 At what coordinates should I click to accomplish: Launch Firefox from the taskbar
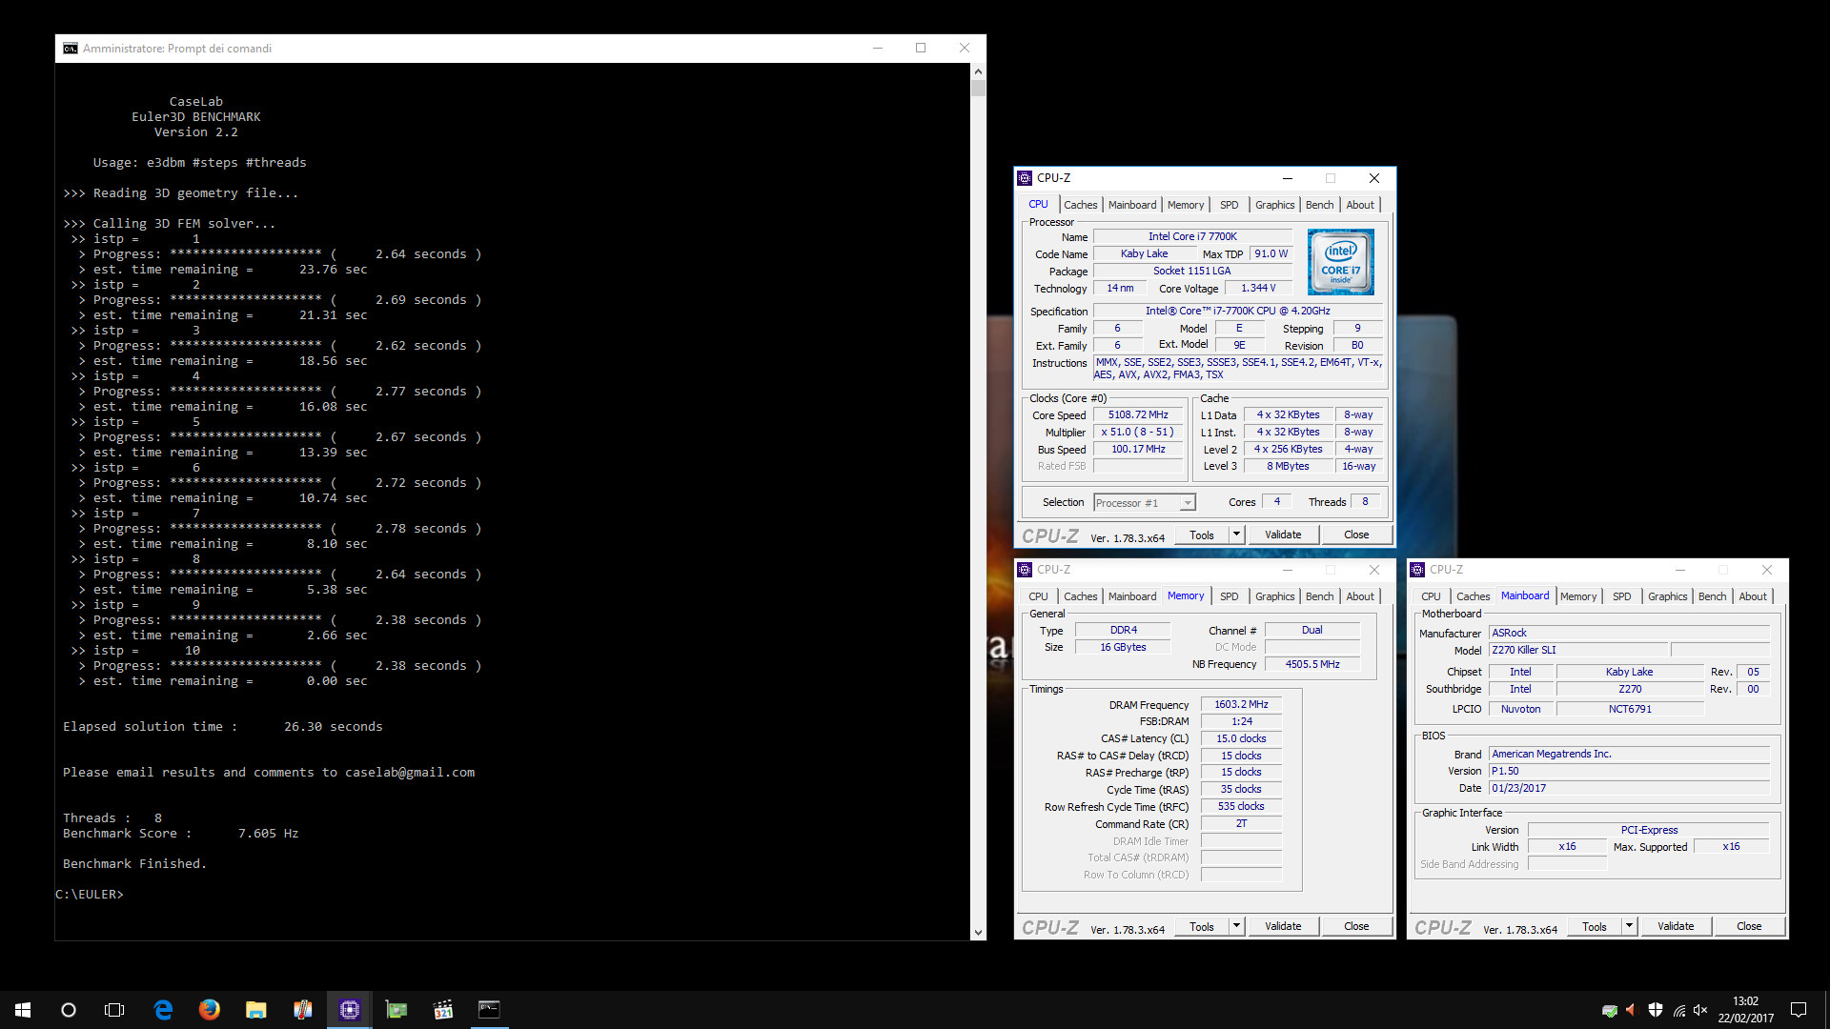(209, 1010)
